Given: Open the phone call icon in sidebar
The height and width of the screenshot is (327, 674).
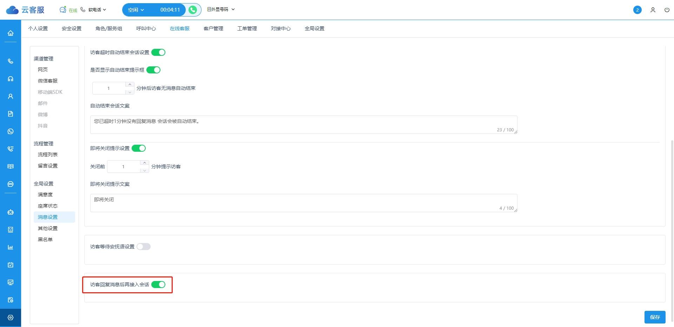Looking at the screenshot, I should point(11,61).
